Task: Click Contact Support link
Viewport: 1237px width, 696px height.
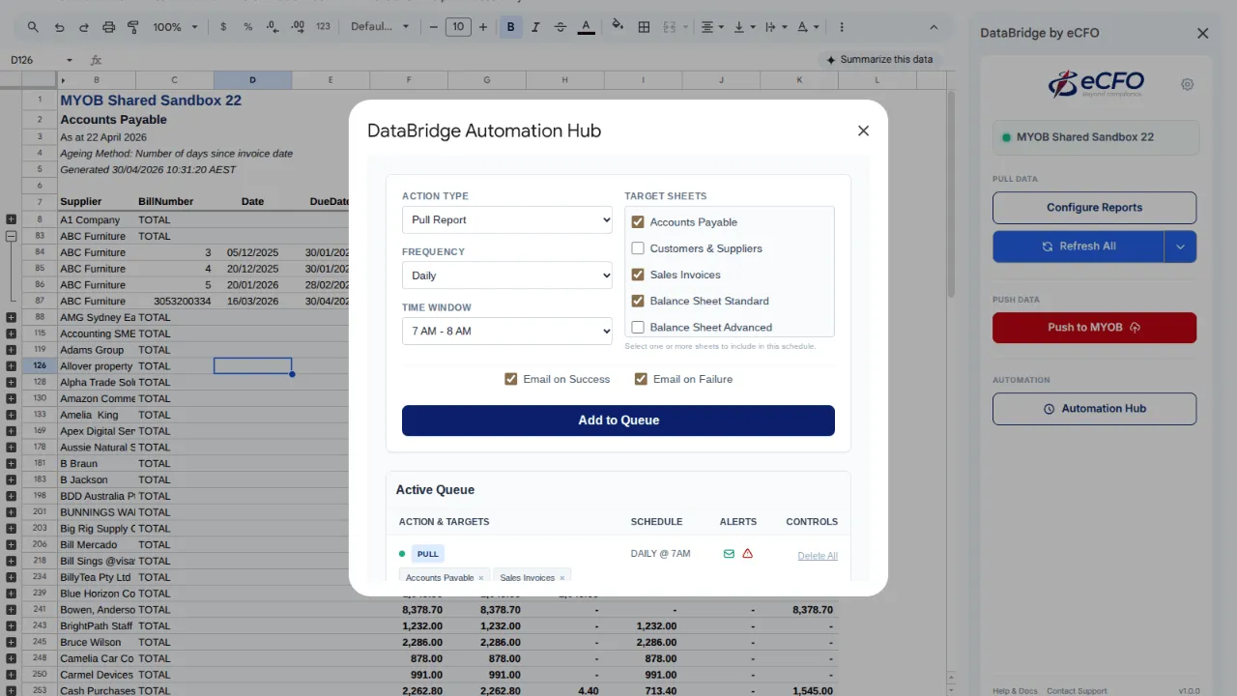Action: (1077, 691)
